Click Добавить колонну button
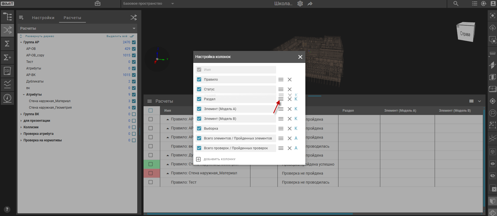This screenshot has height=216, width=497. (216, 159)
